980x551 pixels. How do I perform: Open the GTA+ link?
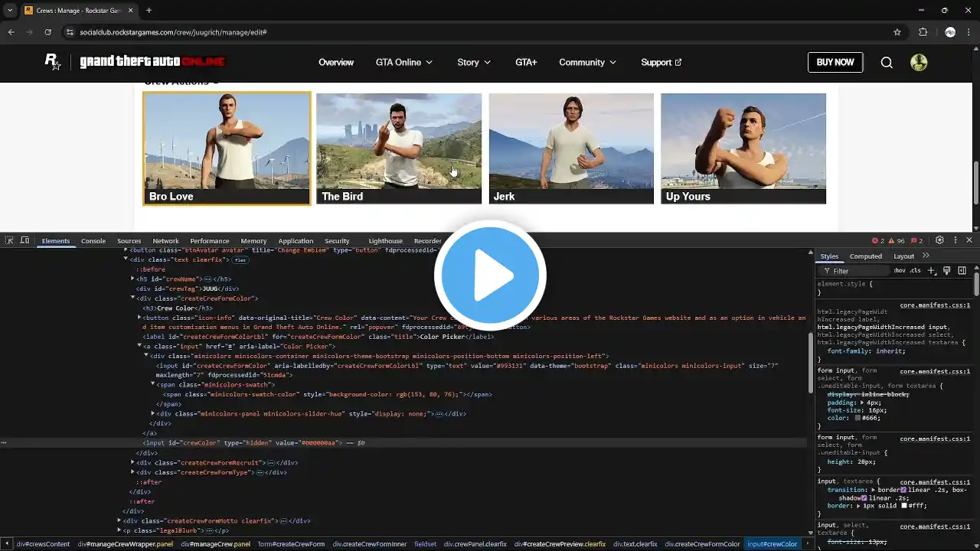(x=526, y=63)
